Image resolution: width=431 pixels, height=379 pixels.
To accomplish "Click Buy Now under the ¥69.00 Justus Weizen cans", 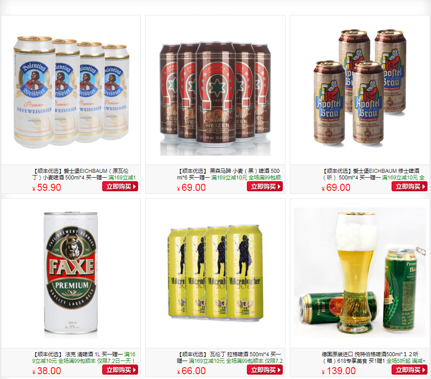I will (x=265, y=186).
